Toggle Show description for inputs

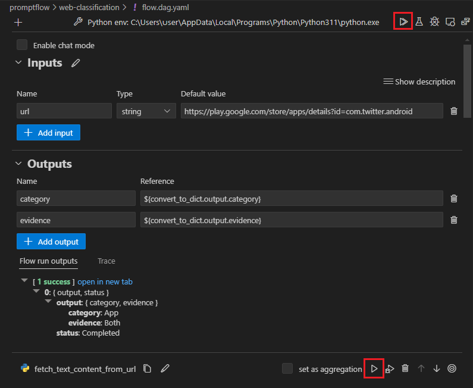click(419, 82)
